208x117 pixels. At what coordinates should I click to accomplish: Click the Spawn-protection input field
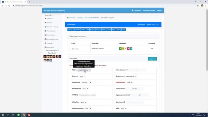pyautogui.click(x=140, y=95)
